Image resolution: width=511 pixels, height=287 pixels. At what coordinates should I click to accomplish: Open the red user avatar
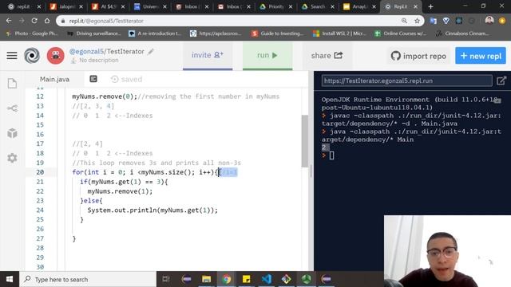click(x=56, y=56)
